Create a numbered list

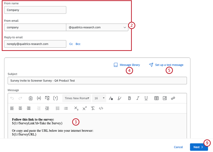[57, 108]
